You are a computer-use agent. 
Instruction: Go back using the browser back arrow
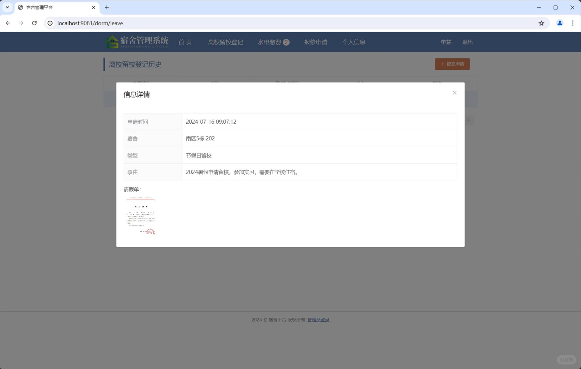point(8,23)
